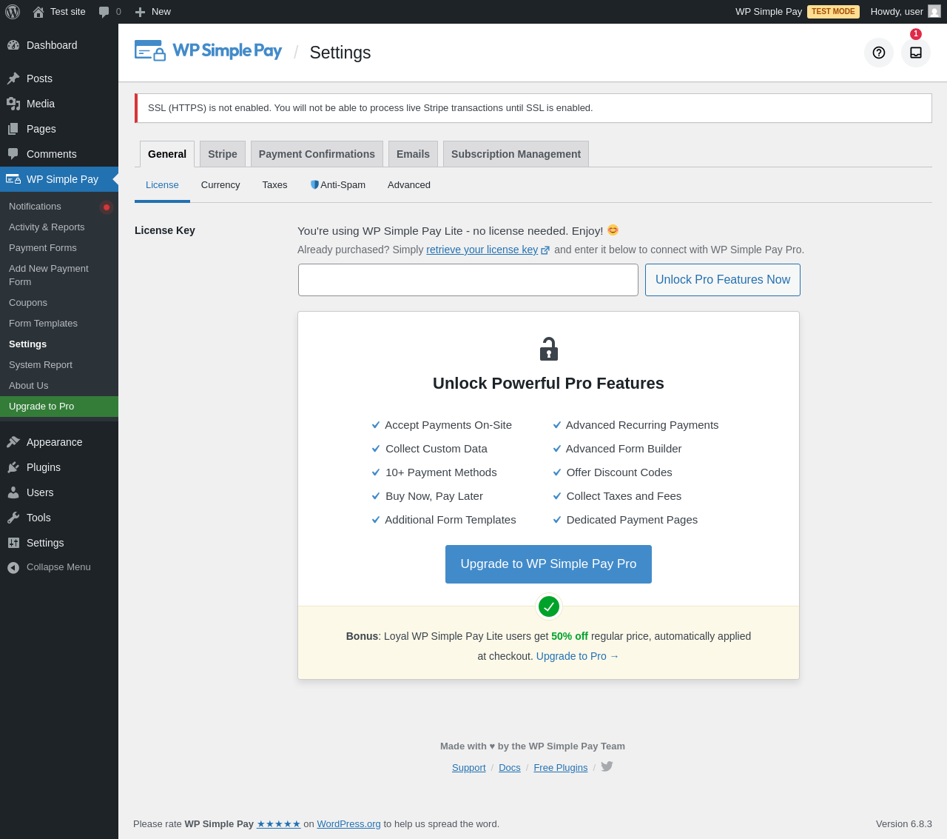Select the General tab
This screenshot has height=839, width=947.
point(167,154)
